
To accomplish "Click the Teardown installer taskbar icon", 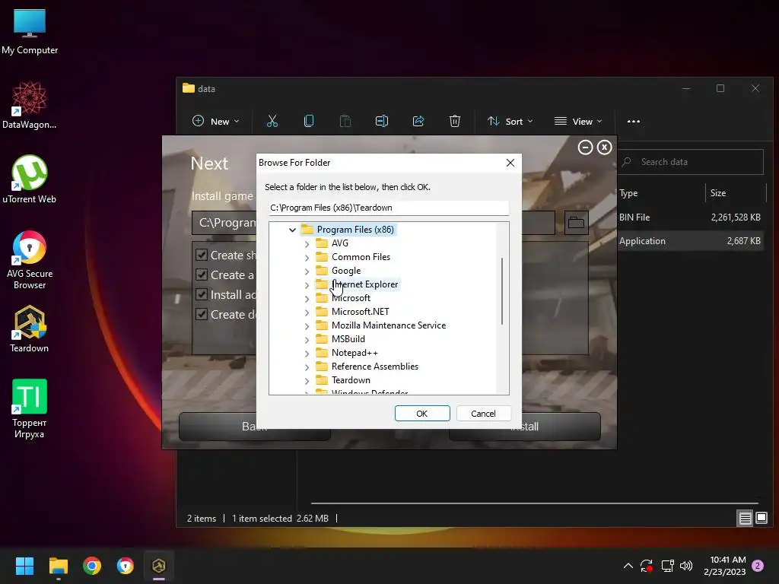I will pos(159,566).
